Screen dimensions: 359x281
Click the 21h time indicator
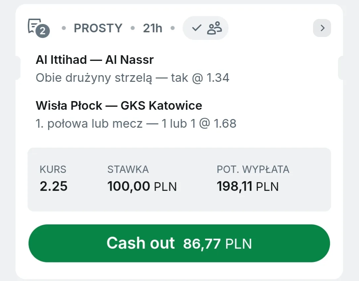[x=153, y=28]
